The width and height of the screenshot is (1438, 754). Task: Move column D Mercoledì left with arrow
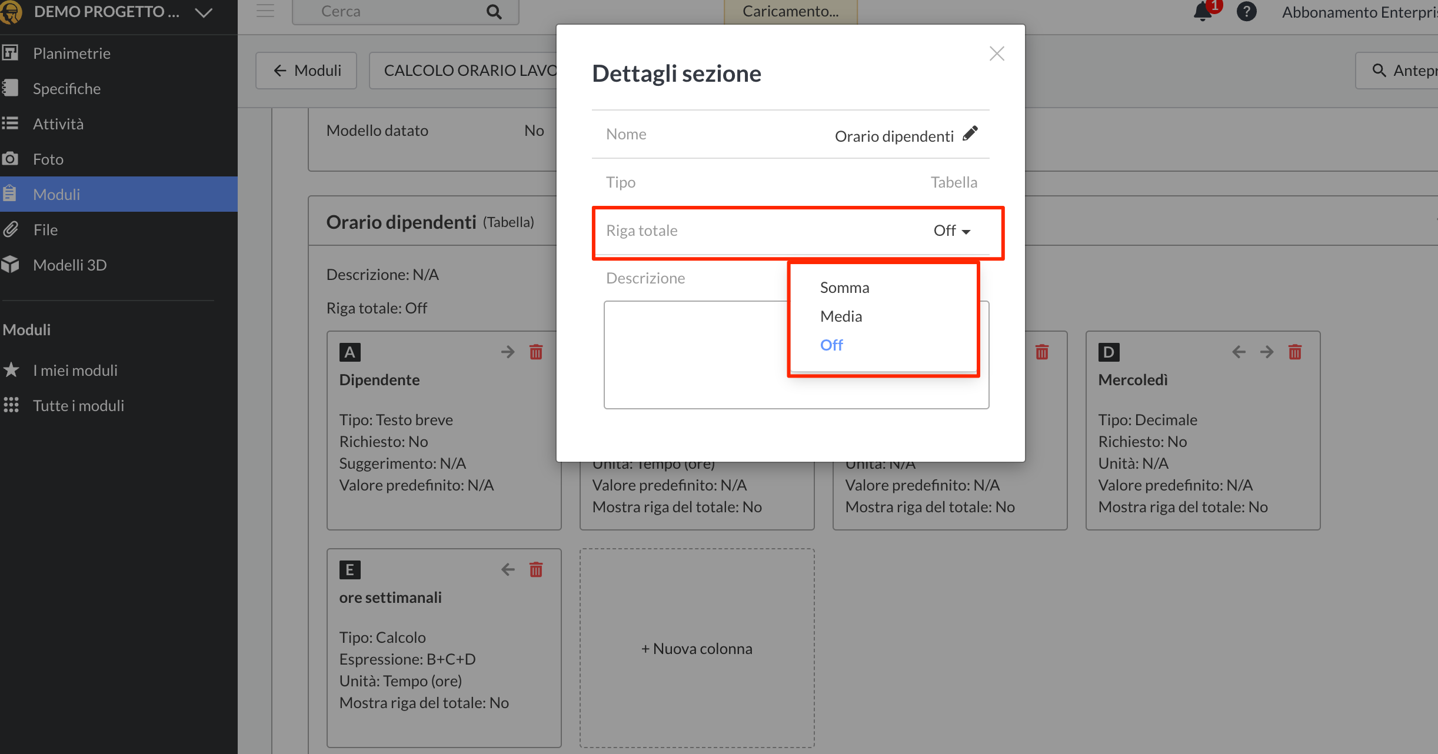click(1239, 352)
